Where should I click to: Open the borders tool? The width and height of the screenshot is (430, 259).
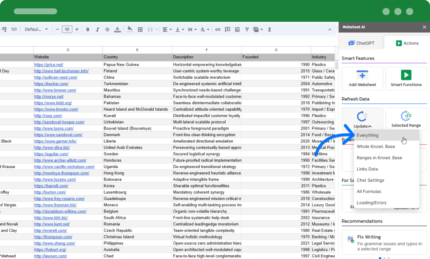pyautogui.click(x=140, y=29)
